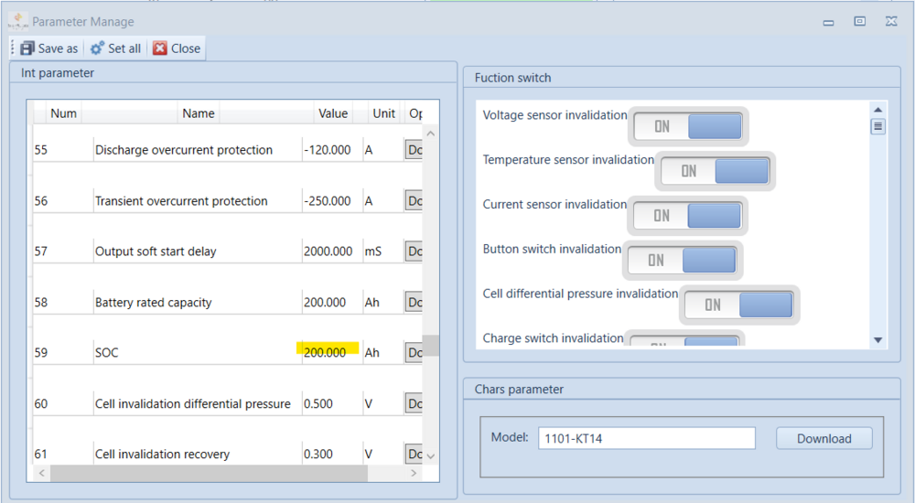
Task: Click the Model text field
Action: click(x=646, y=439)
